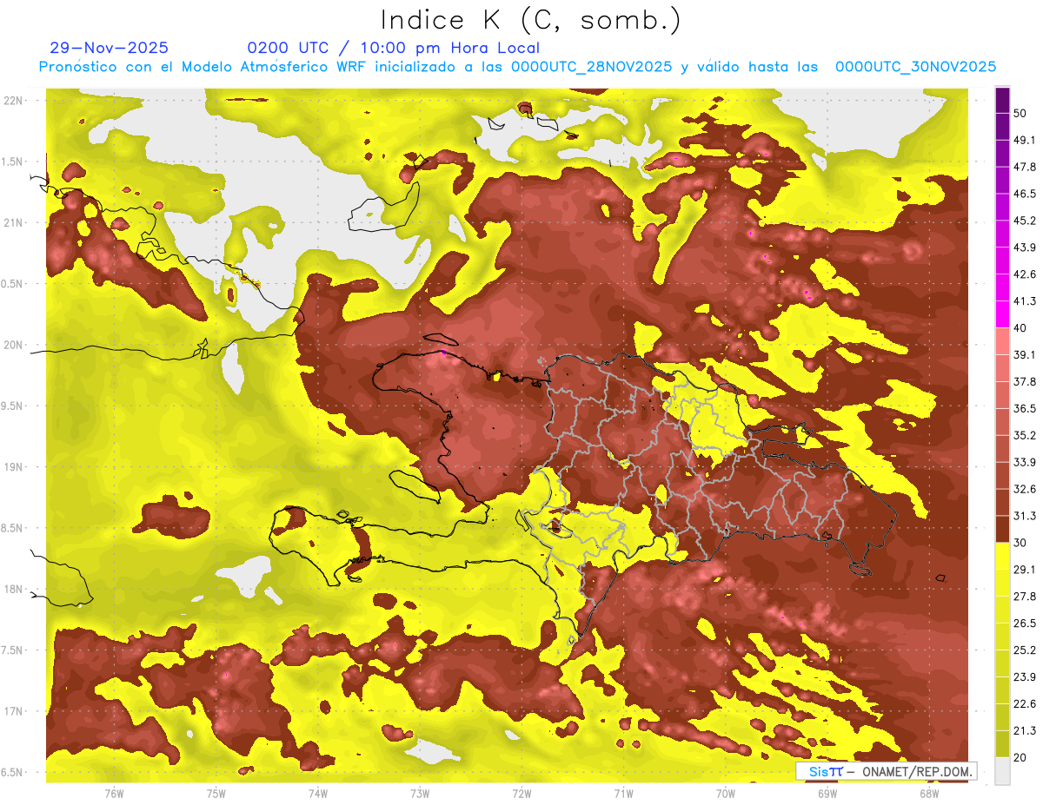The image size is (1043, 805).
Task: Click the '76W' longitude label
Action: point(114,794)
